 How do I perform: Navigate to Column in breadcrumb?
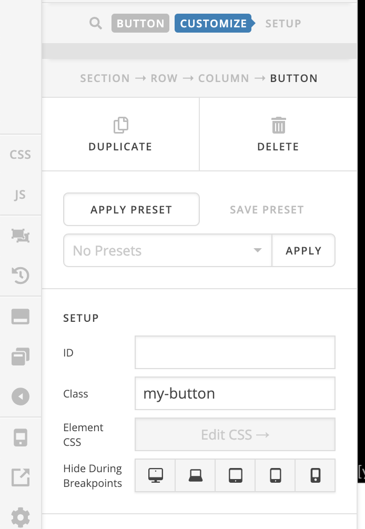pyautogui.click(x=224, y=78)
